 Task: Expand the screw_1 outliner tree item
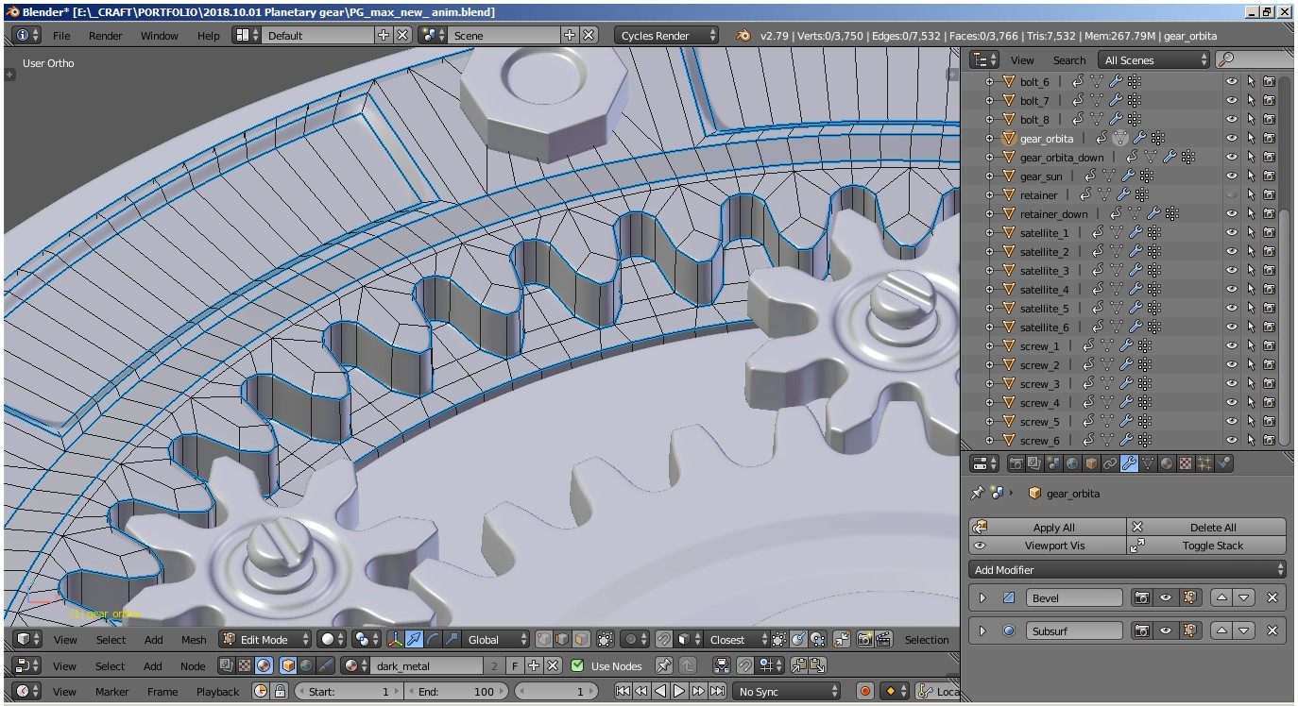coord(989,346)
